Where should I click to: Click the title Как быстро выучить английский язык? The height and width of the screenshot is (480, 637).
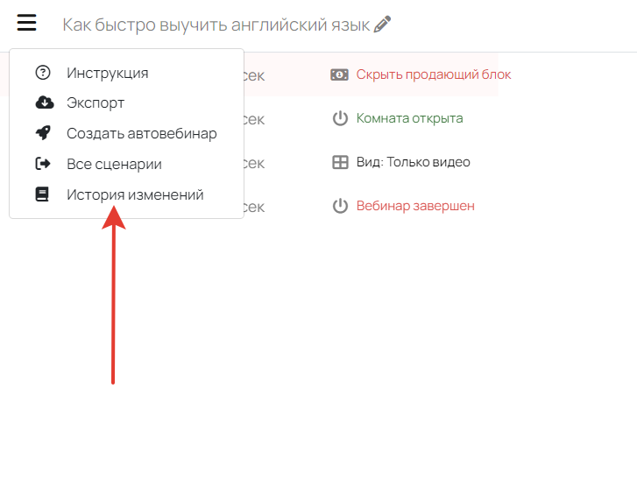(x=216, y=25)
